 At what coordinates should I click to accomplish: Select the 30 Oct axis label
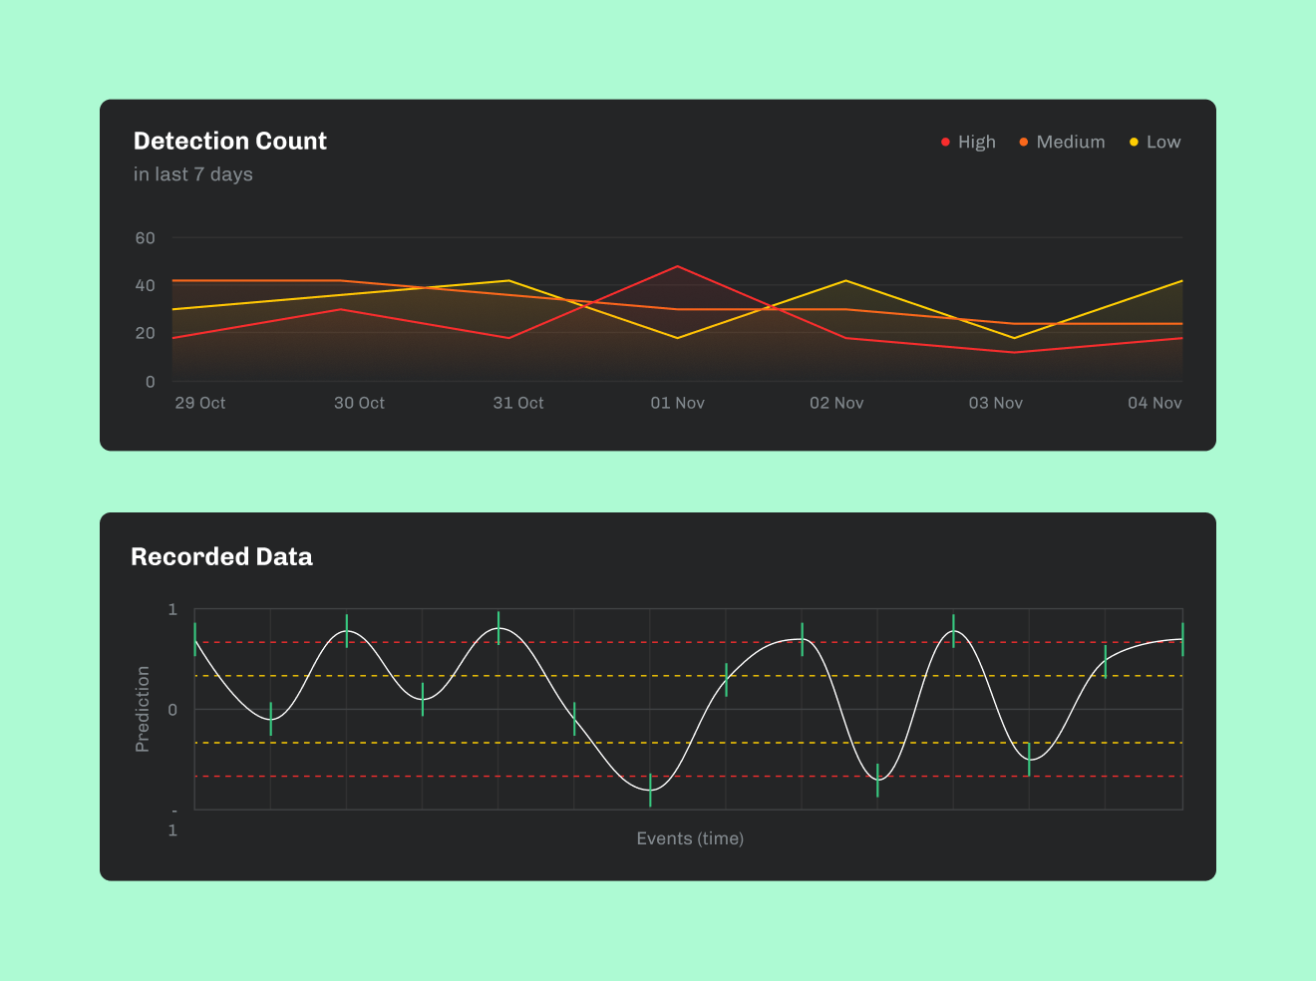click(x=359, y=403)
